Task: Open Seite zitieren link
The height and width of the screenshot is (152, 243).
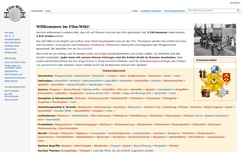Action: 11,81
